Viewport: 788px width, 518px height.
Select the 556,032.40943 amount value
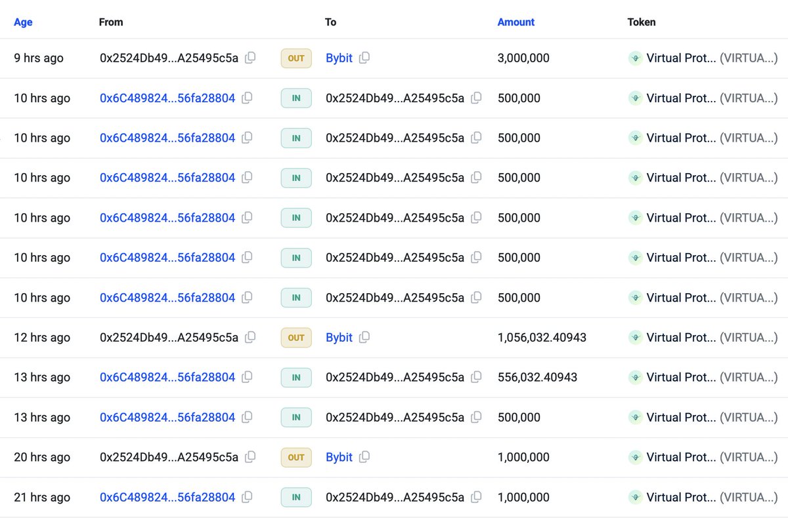538,377
